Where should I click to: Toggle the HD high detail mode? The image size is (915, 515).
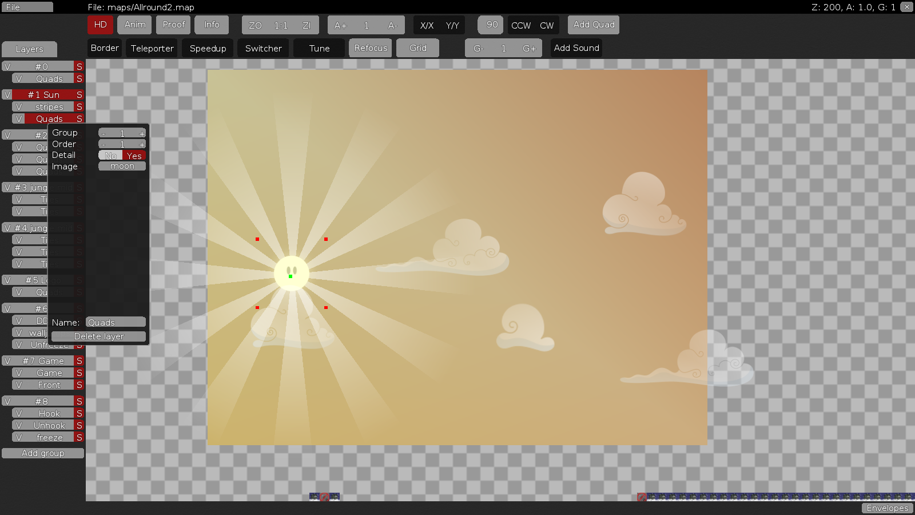tap(100, 25)
